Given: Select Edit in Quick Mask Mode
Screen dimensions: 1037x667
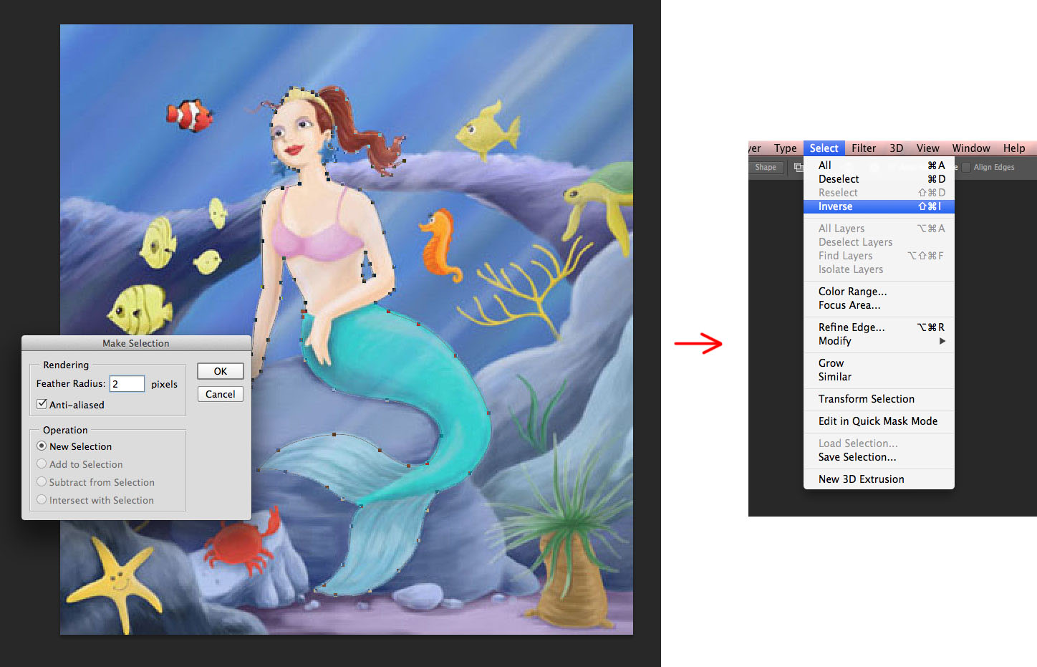Looking at the screenshot, I should pyautogui.click(x=877, y=421).
